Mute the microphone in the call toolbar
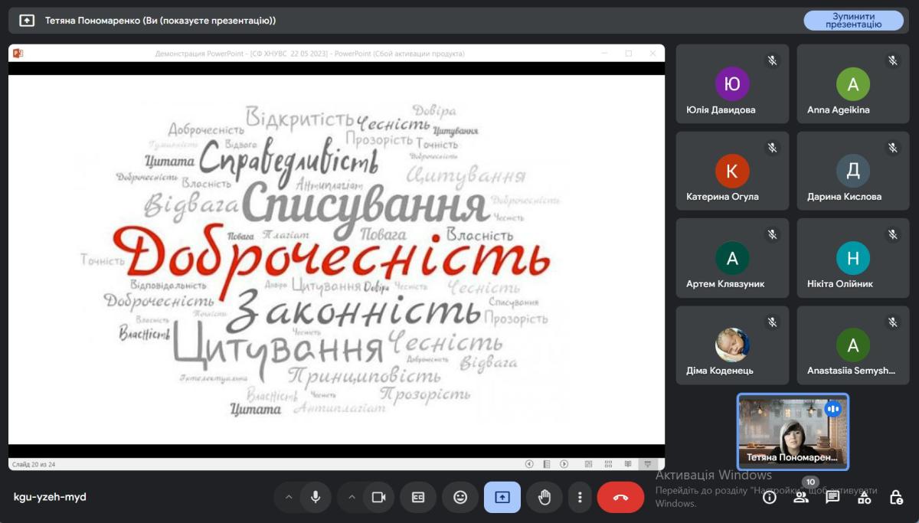Screen dimensions: 919x523 315,497
